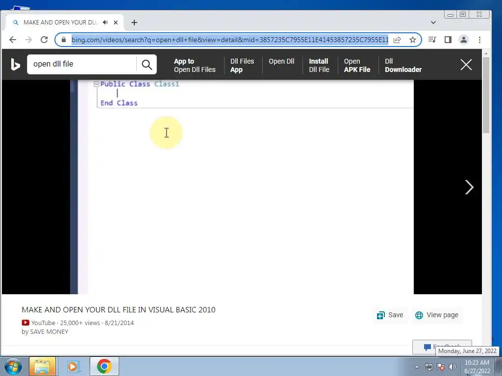Open the Chrome profile avatar

coord(464,40)
